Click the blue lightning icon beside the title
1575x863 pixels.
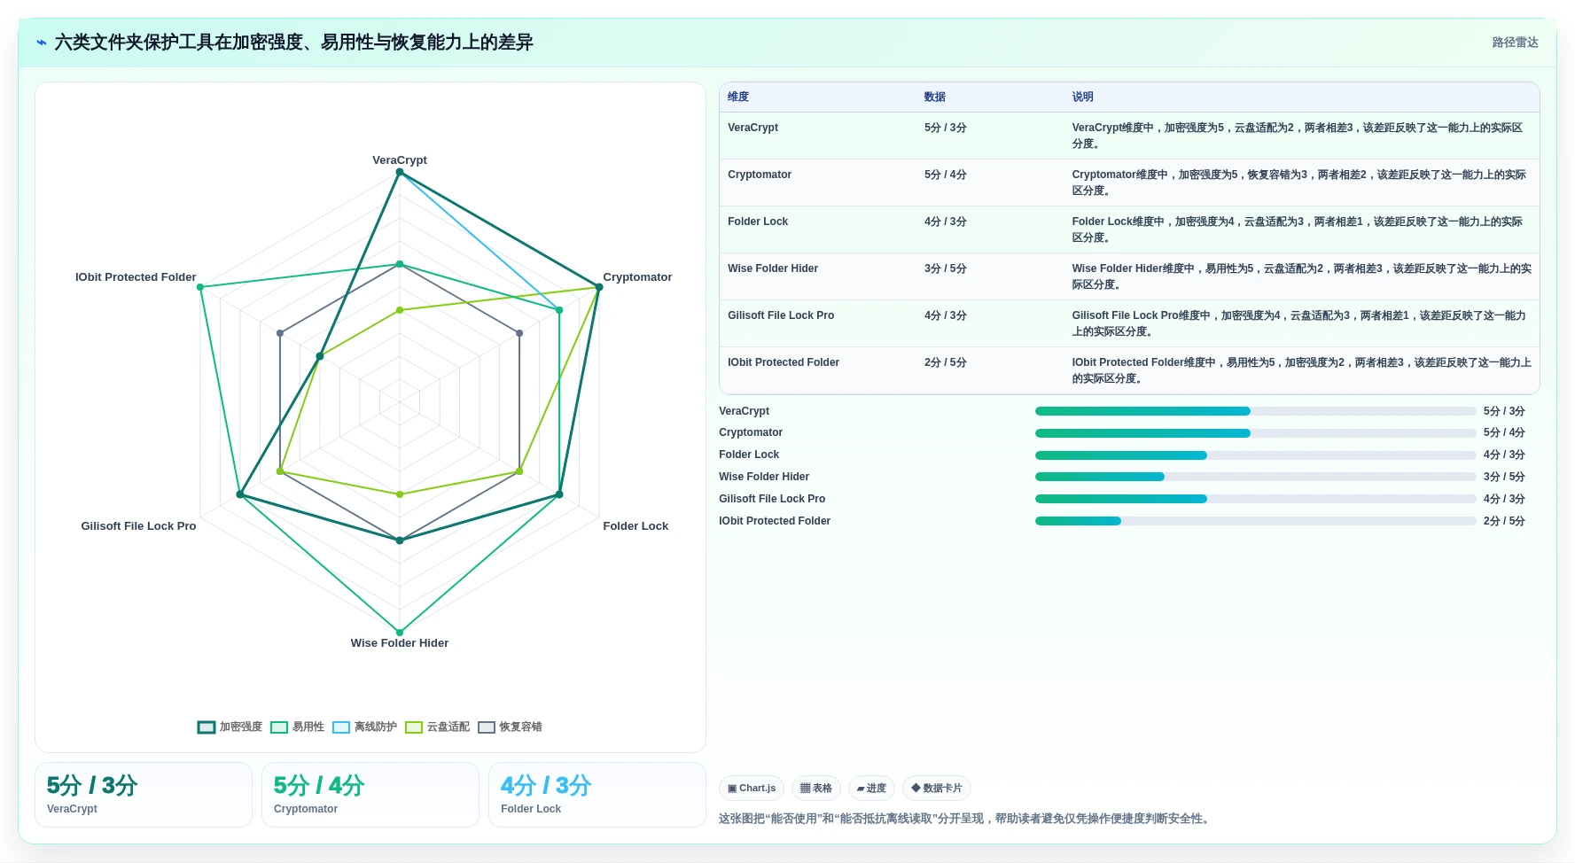[x=41, y=43]
